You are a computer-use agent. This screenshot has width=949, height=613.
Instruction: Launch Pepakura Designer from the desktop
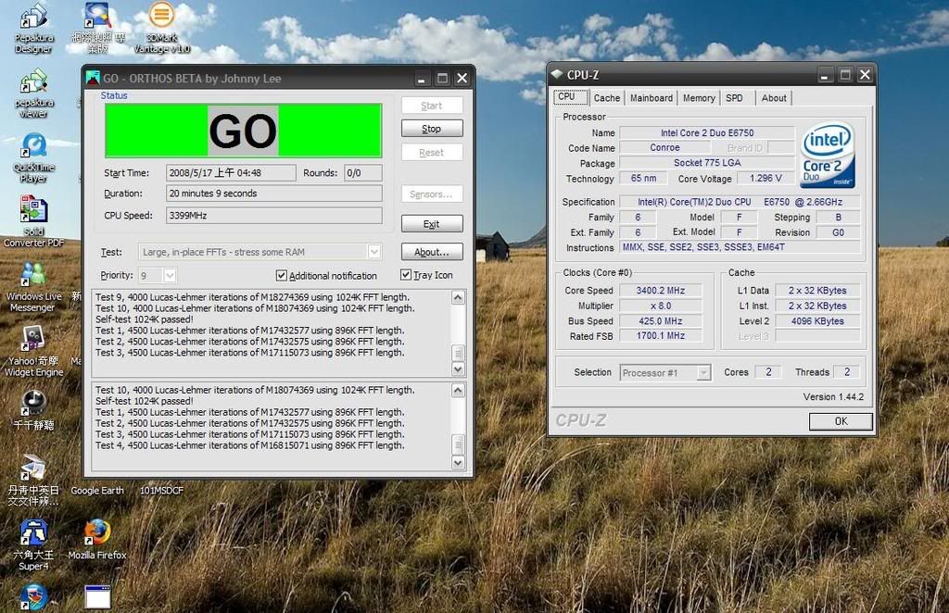pyautogui.click(x=33, y=19)
